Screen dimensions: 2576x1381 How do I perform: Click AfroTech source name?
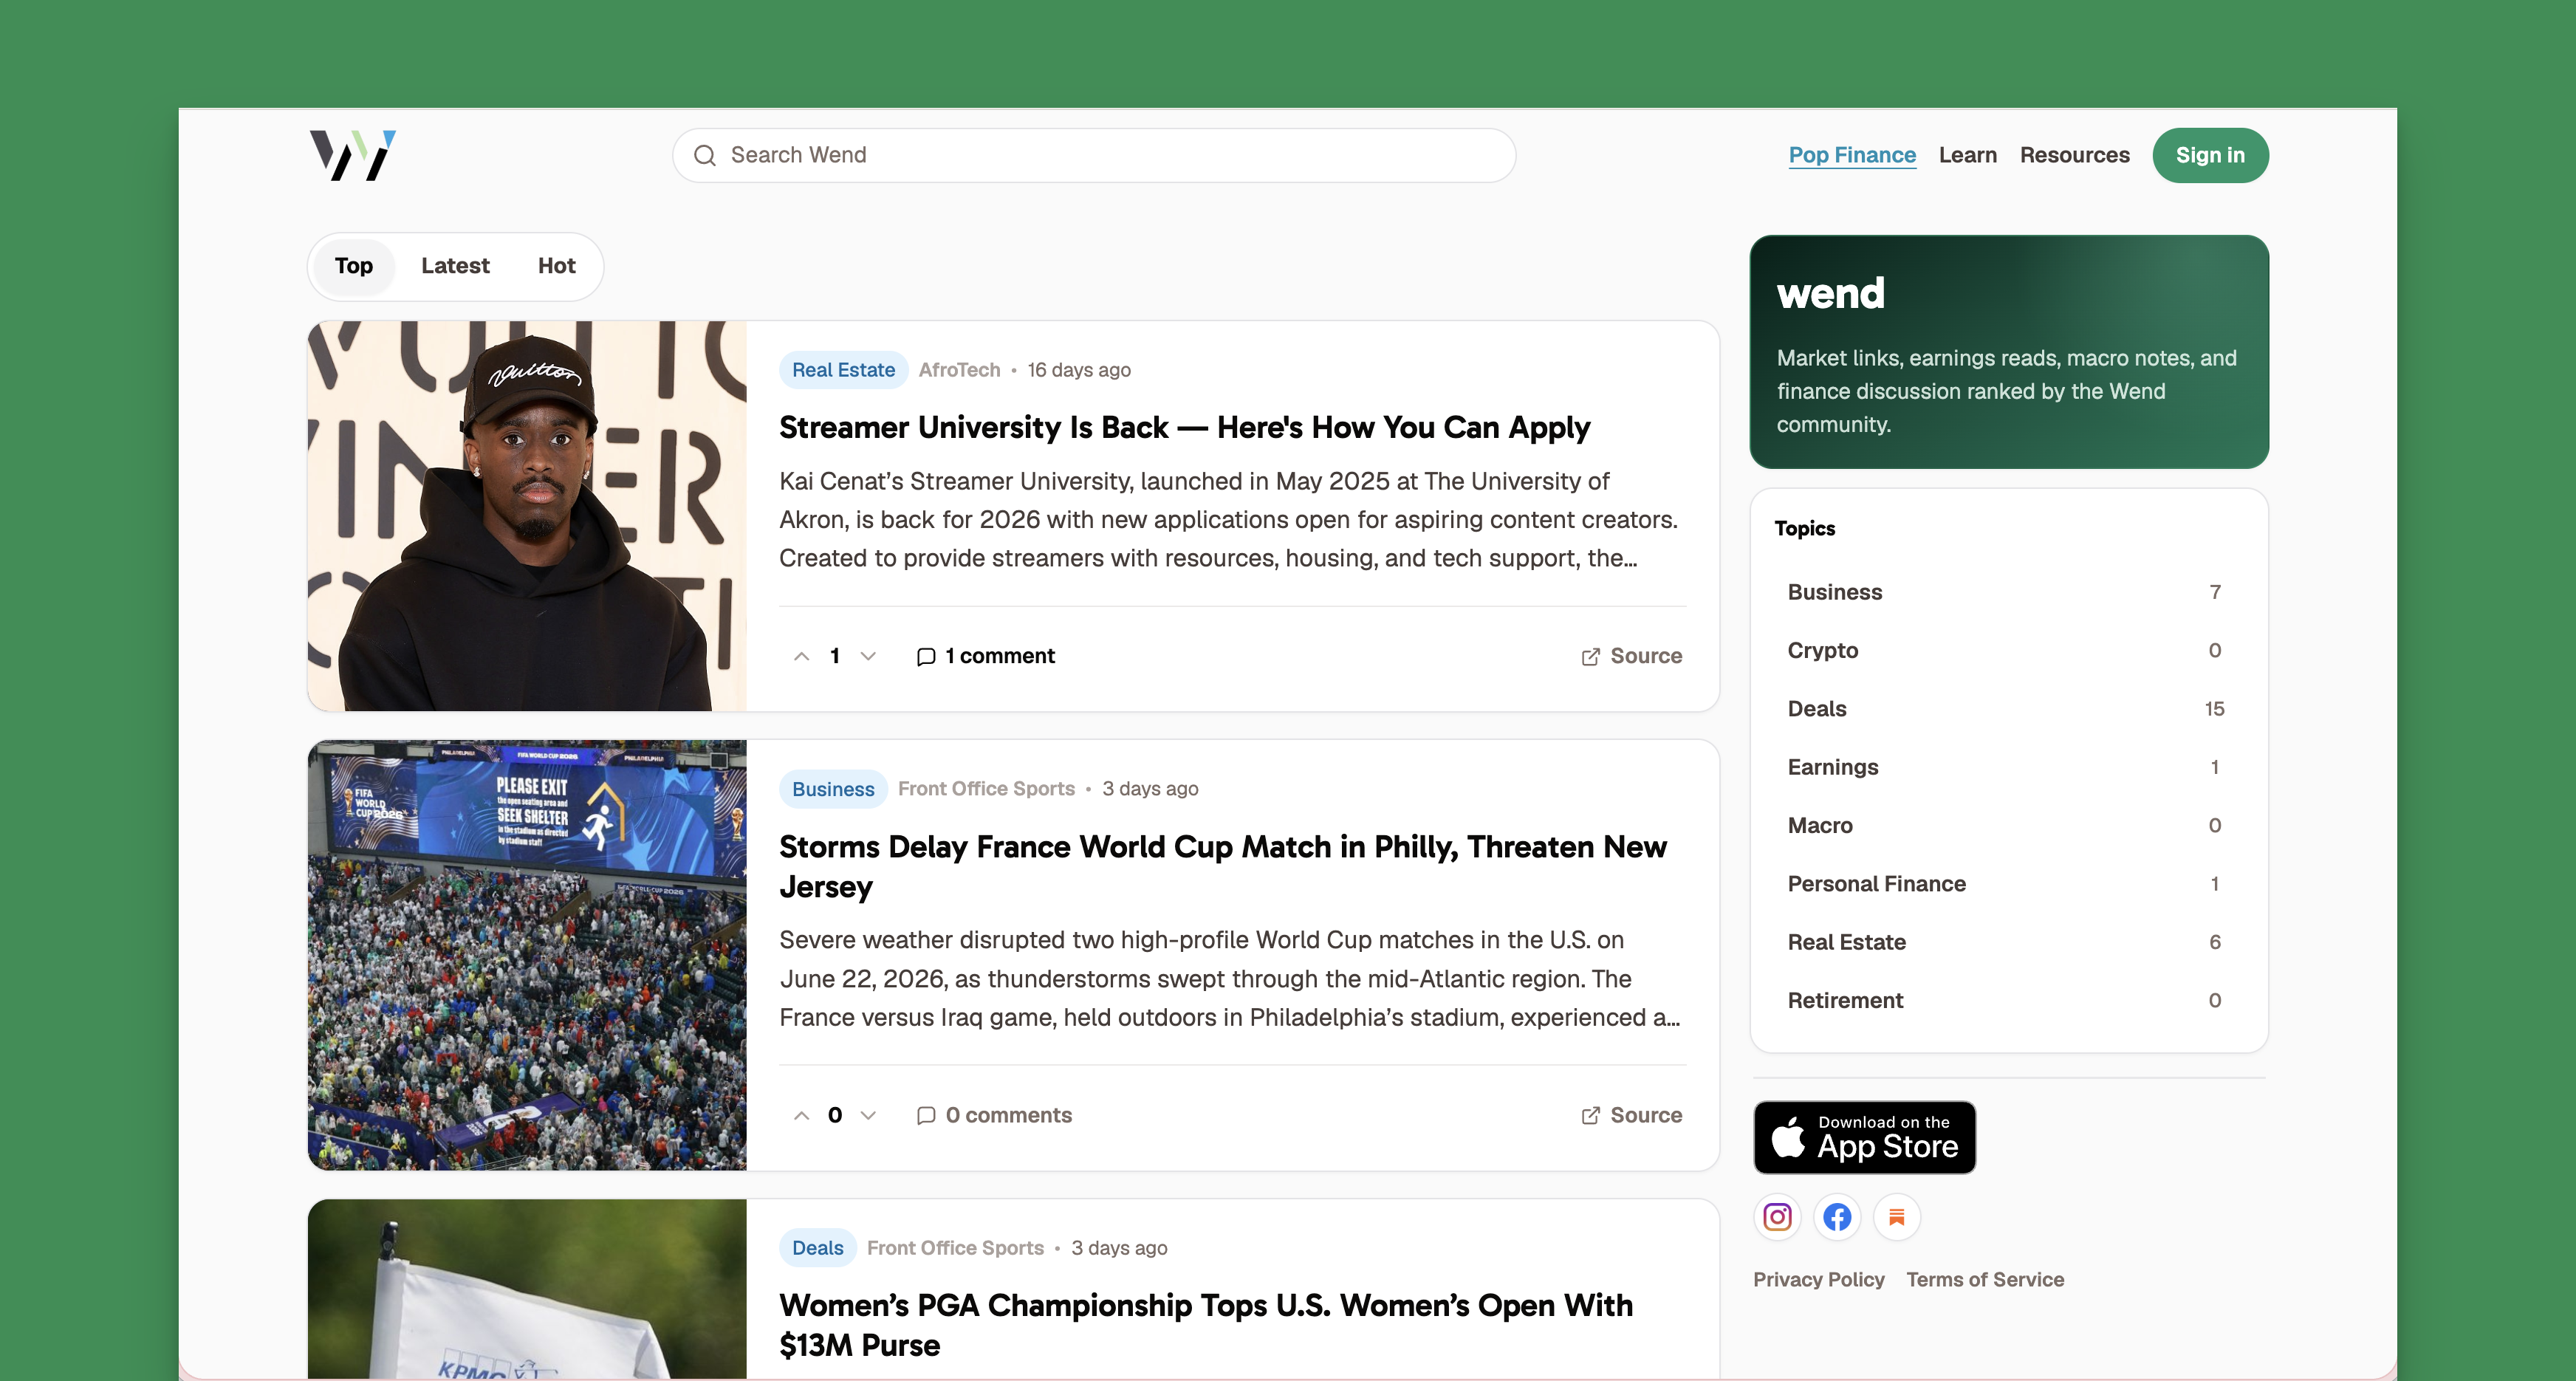tap(959, 370)
